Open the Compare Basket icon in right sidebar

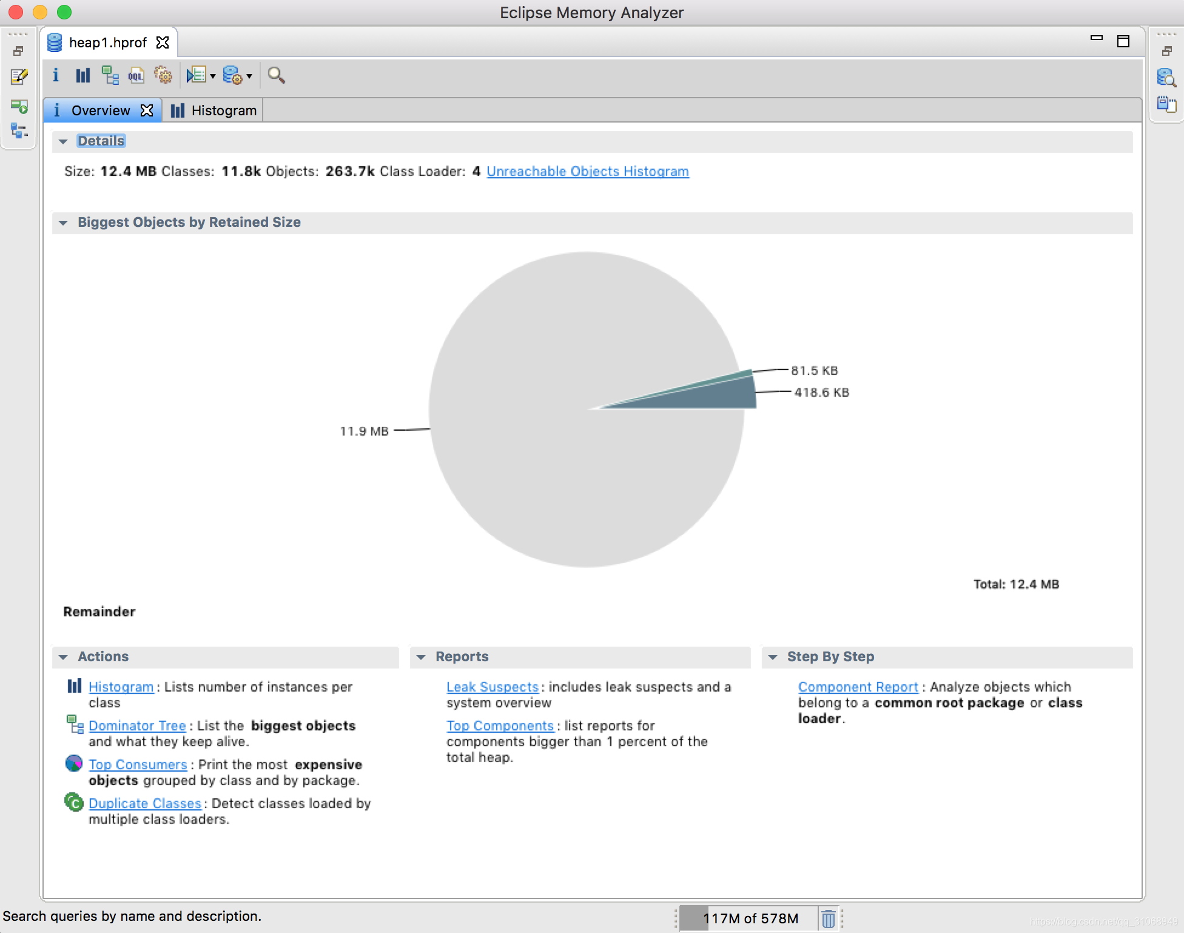click(x=1166, y=104)
